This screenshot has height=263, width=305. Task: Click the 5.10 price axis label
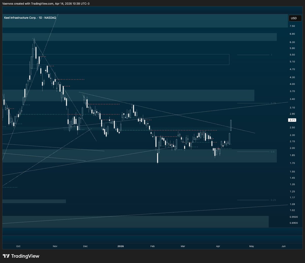pos(292,62)
